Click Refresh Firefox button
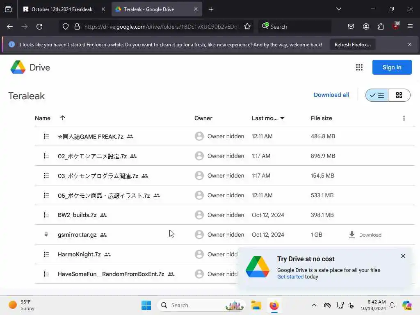420x315 pixels. (x=352, y=45)
